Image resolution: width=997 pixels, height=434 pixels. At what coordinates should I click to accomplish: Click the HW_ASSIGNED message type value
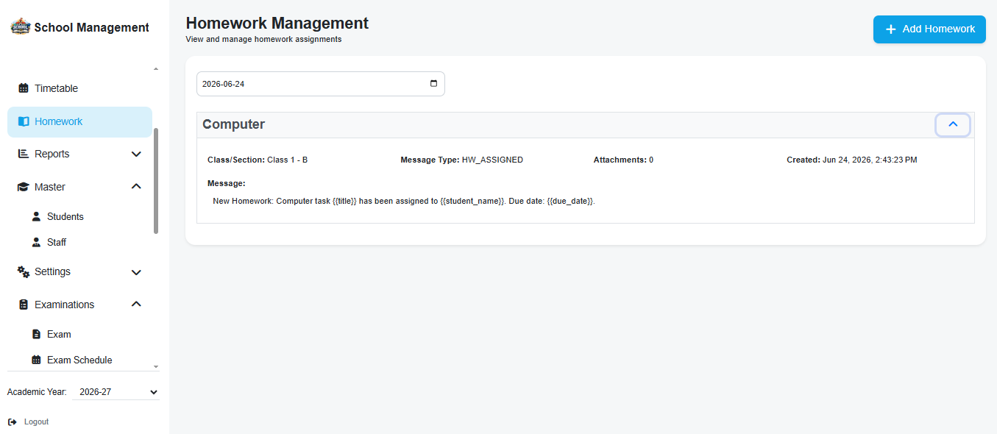click(x=492, y=160)
